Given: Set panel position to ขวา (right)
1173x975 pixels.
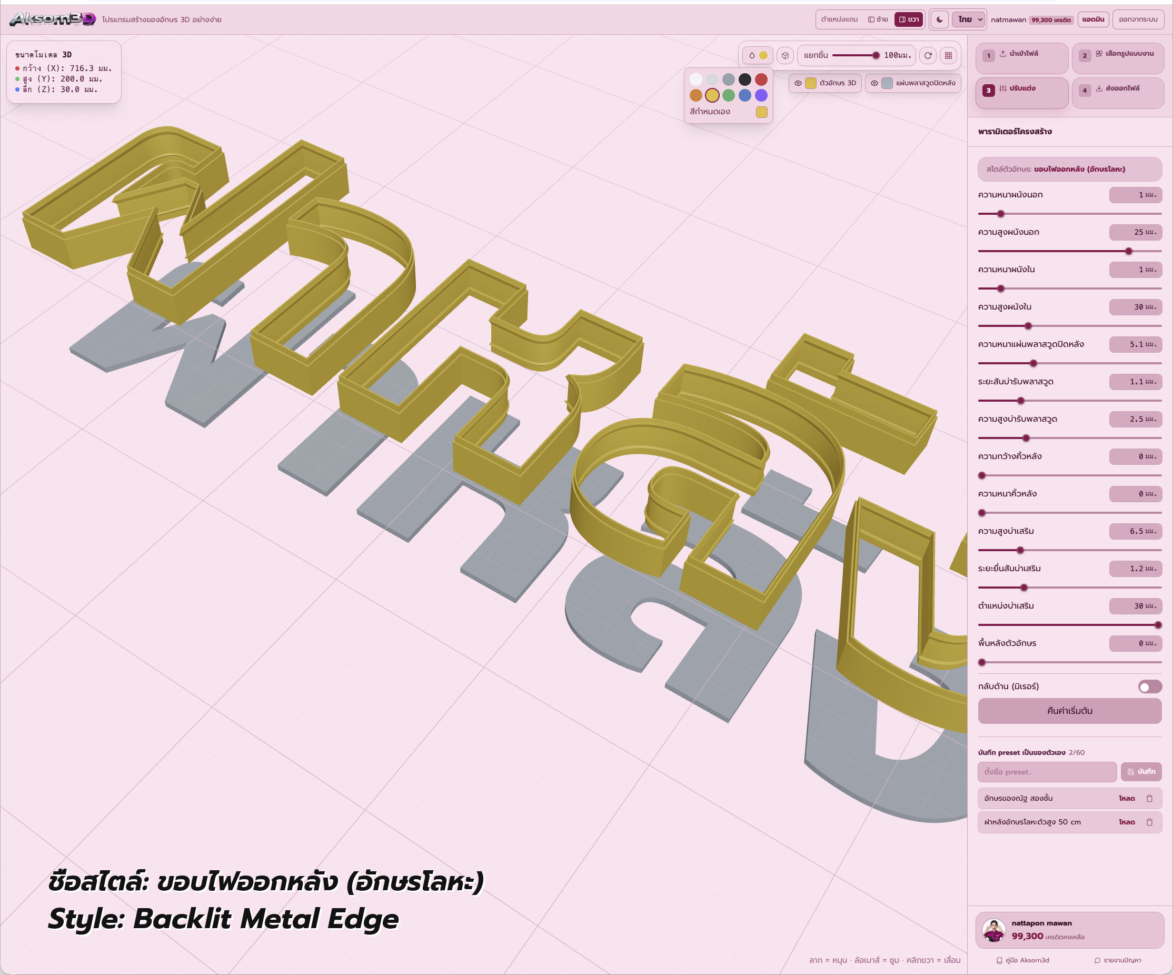Looking at the screenshot, I should coord(909,19).
